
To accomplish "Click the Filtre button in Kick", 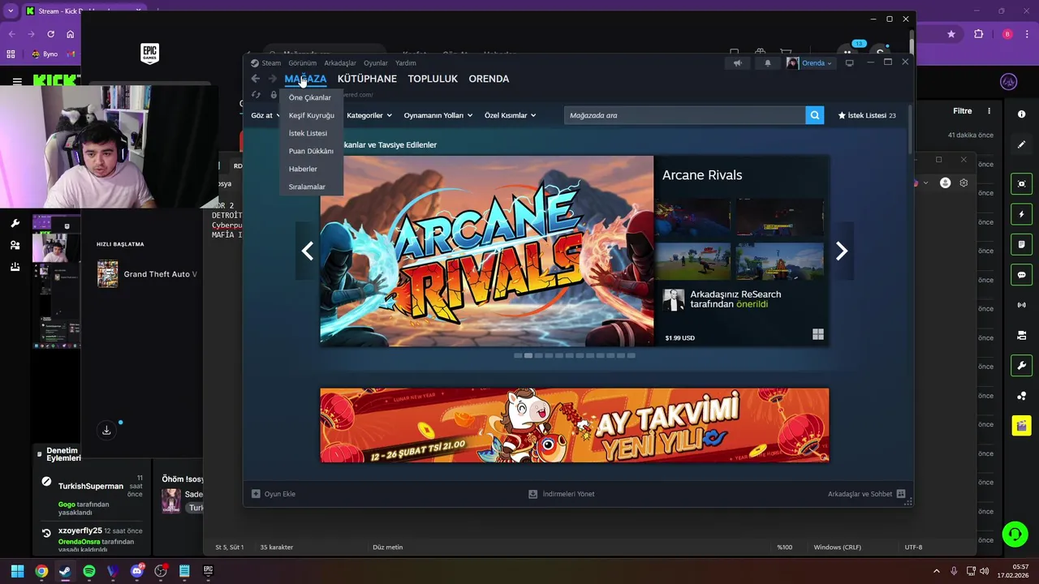I will point(963,111).
